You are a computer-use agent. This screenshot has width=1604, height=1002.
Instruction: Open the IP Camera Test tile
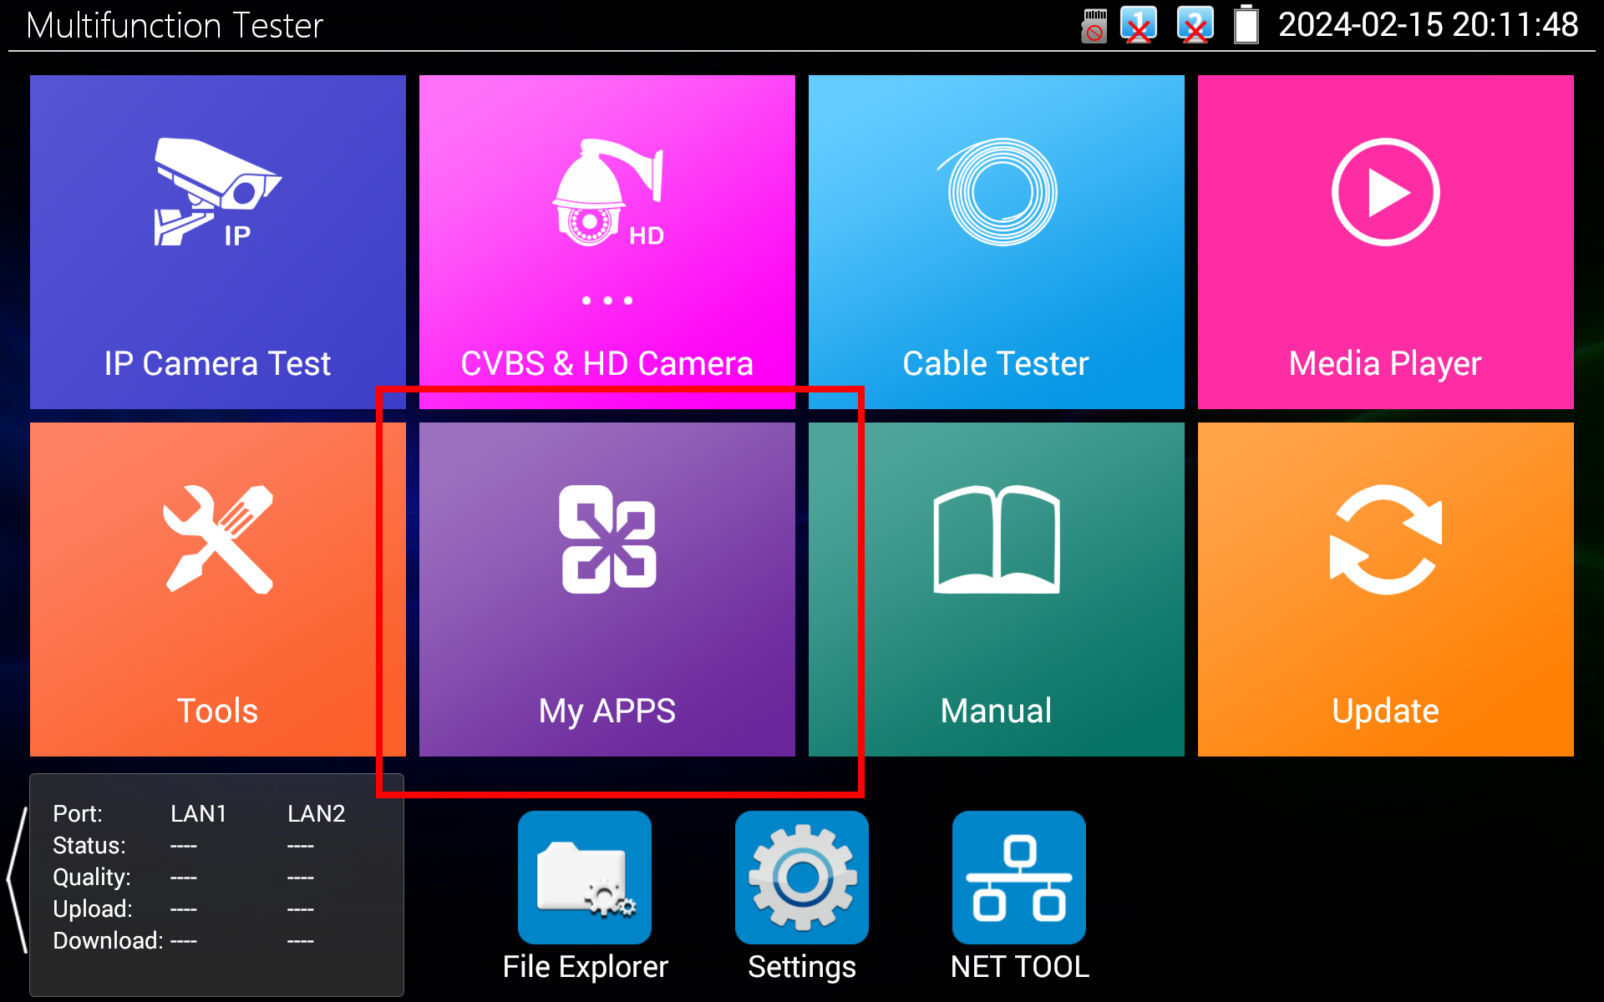click(217, 241)
